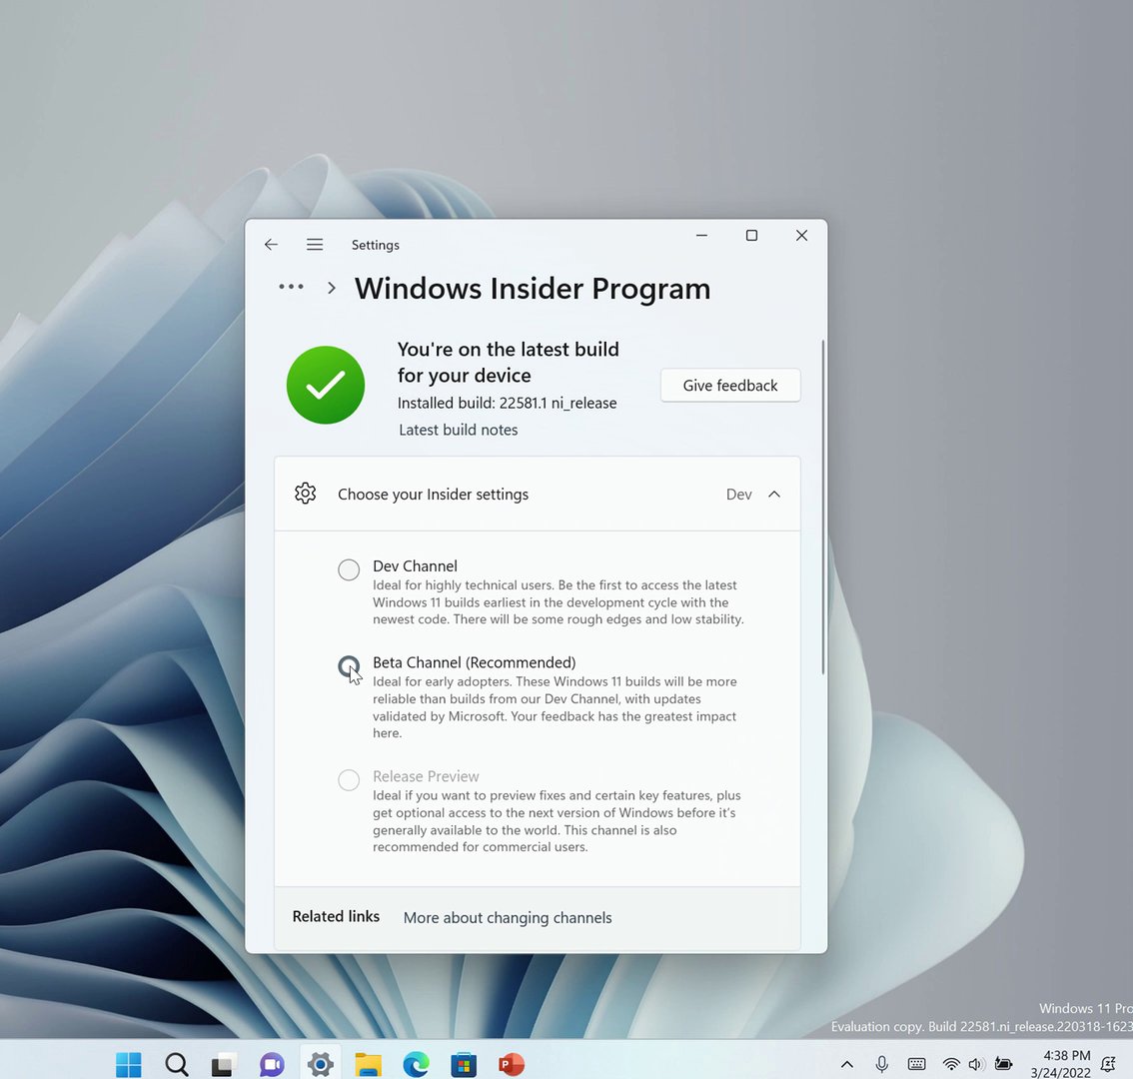The width and height of the screenshot is (1133, 1079).
Task: Click the back arrow in Settings
Action: (x=271, y=245)
